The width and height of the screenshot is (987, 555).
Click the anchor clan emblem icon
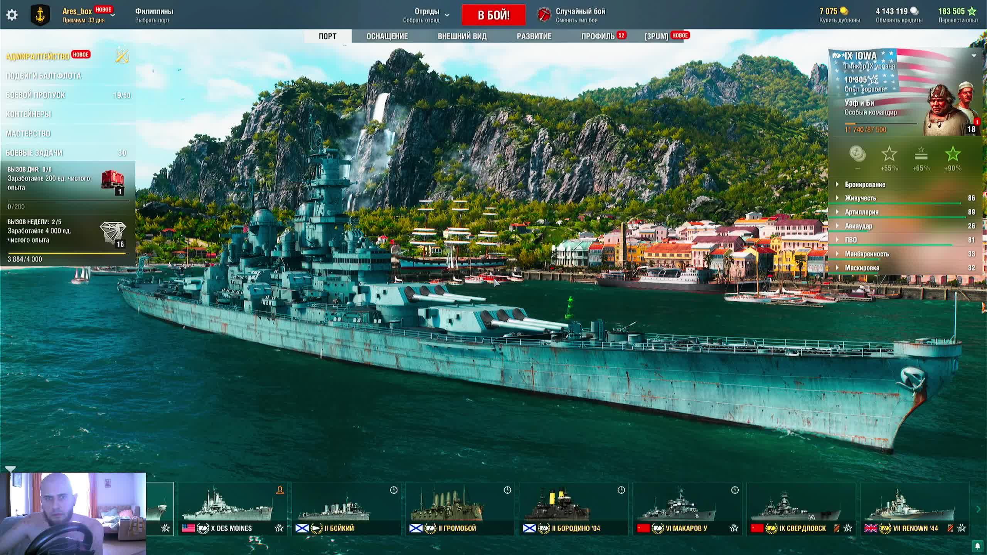[40, 15]
